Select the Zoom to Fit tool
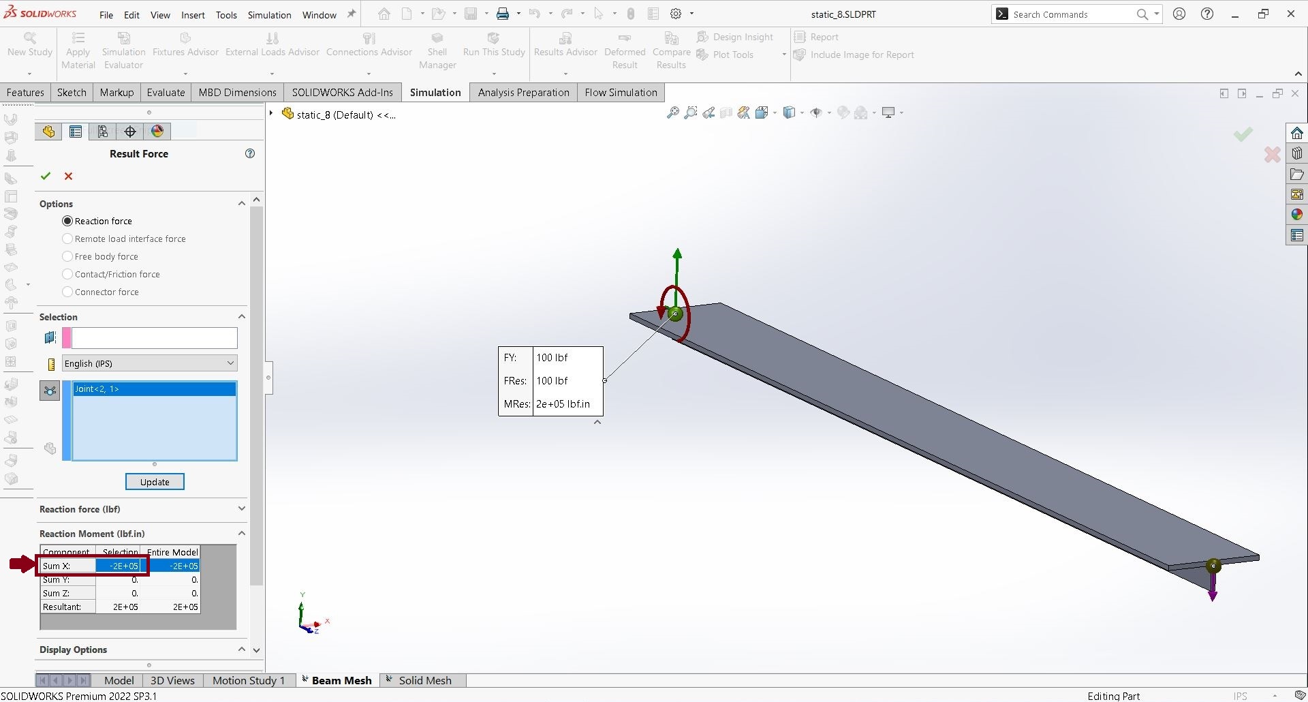 (672, 112)
